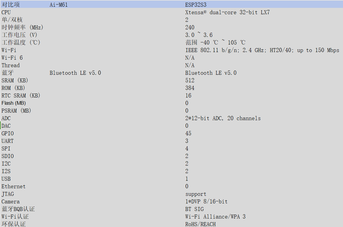
Task: Click the 对比项 header cell
Action: [x=11, y=5]
